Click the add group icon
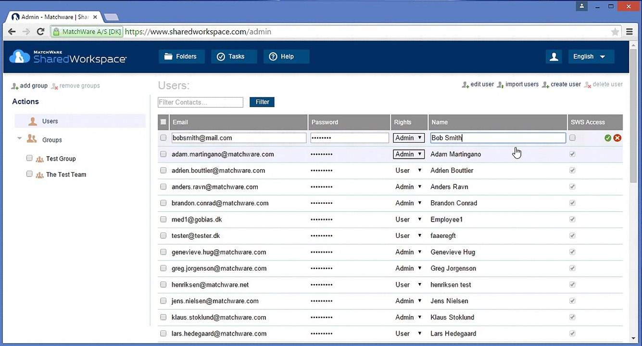Screen dimensions: 642x346 [15, 86]
